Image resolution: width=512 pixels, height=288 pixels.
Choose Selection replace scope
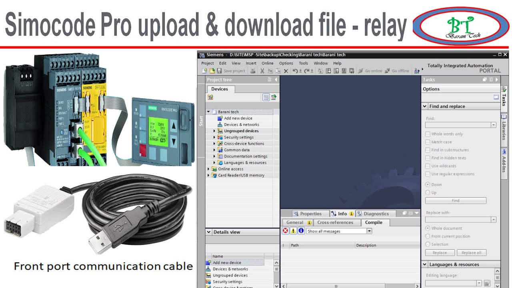[428, 244]
